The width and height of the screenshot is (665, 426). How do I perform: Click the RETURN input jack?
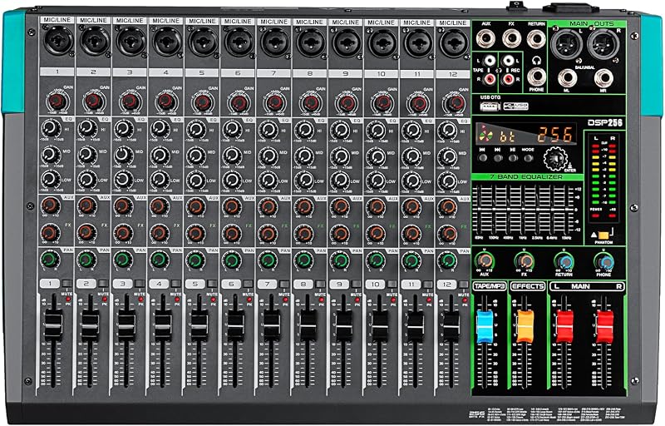pyautogui.click(x=536, y=39)
